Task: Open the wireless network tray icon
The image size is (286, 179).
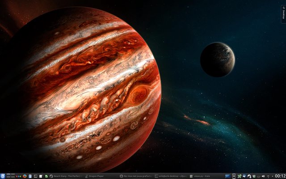Action: tap(268, 176)
